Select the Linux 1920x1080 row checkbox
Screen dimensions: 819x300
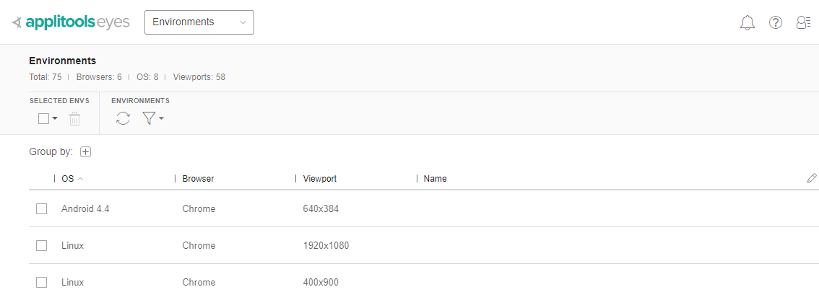point(42,245)
